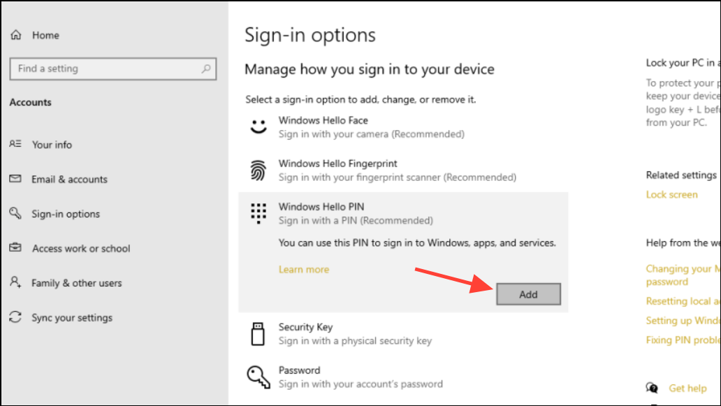Screen dimensions: 721x406
Task: Open Email & accounts settings page
Action: pyautogui.click(x=69, y=180)
